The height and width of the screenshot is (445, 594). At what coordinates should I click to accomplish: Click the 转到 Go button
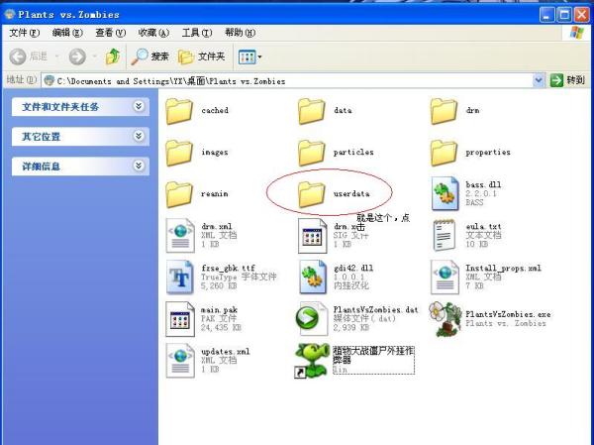coord(568,80)
